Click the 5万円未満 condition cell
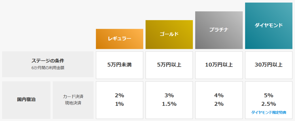295x121 pixels. click(x=119, y=65)
